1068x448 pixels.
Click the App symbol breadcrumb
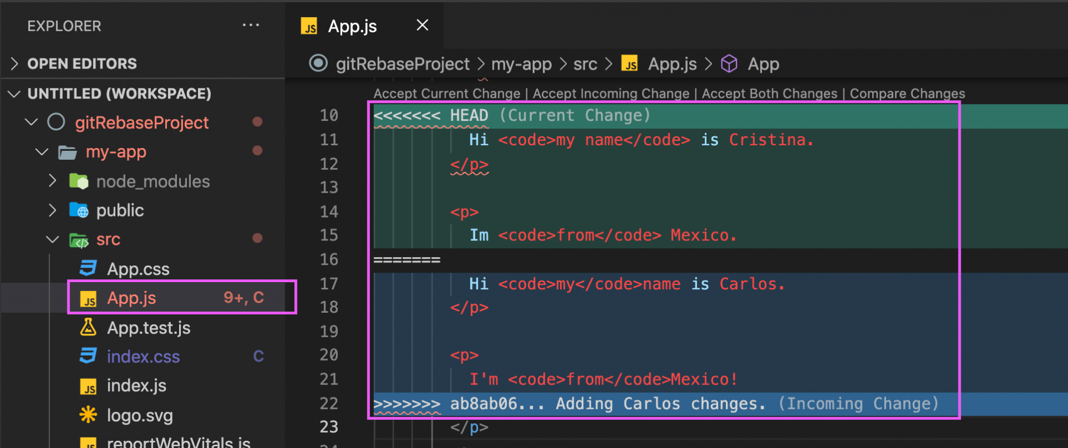coord(763,65)
